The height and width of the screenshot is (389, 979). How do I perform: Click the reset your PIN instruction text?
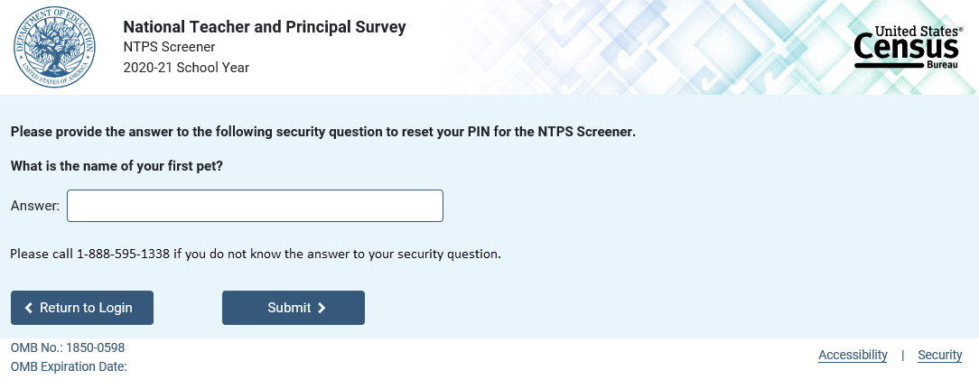coord(323,132)
